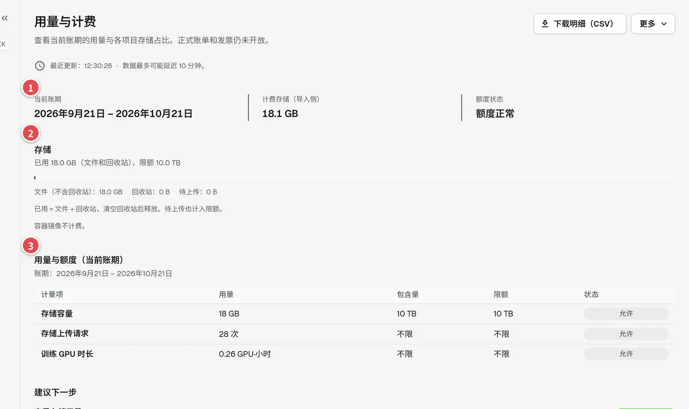The height and width of the screenshot is (409, 689).
Task: Click the 建议下一步 heading
Action: pyautogui.click(x=55, y=392)
